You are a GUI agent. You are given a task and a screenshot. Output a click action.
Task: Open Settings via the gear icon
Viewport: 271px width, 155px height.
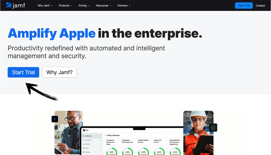tap(83, 152)
